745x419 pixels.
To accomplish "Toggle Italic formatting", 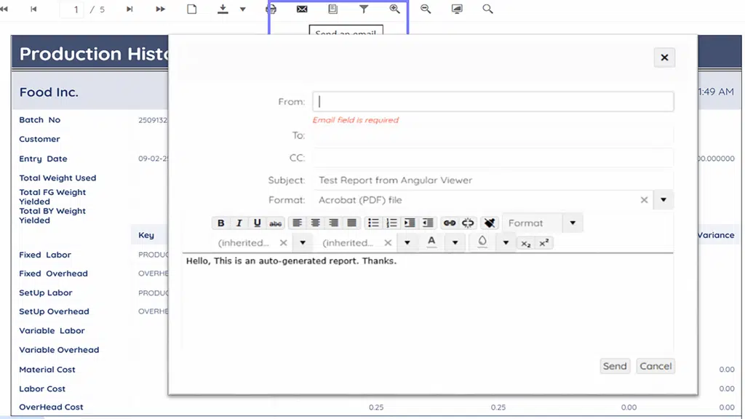I will [239, 223].
